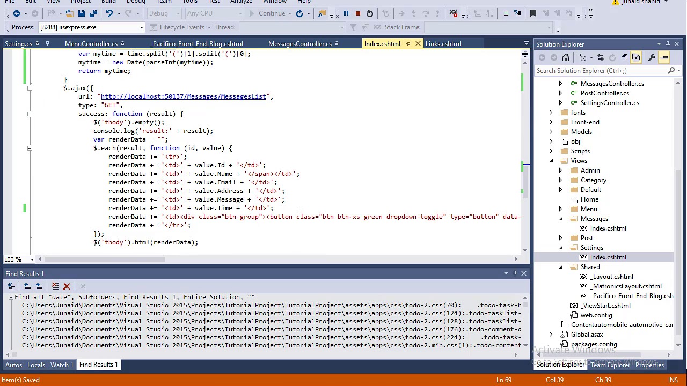Collapse the $.each code block outline
The height and width of the screenshot is (386, 687).
tap(30, 148)
